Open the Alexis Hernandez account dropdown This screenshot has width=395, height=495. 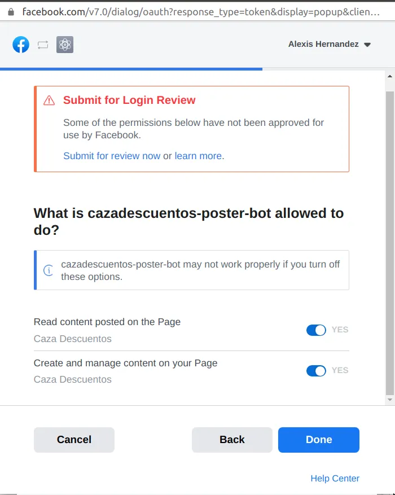[x=330, y=44]
